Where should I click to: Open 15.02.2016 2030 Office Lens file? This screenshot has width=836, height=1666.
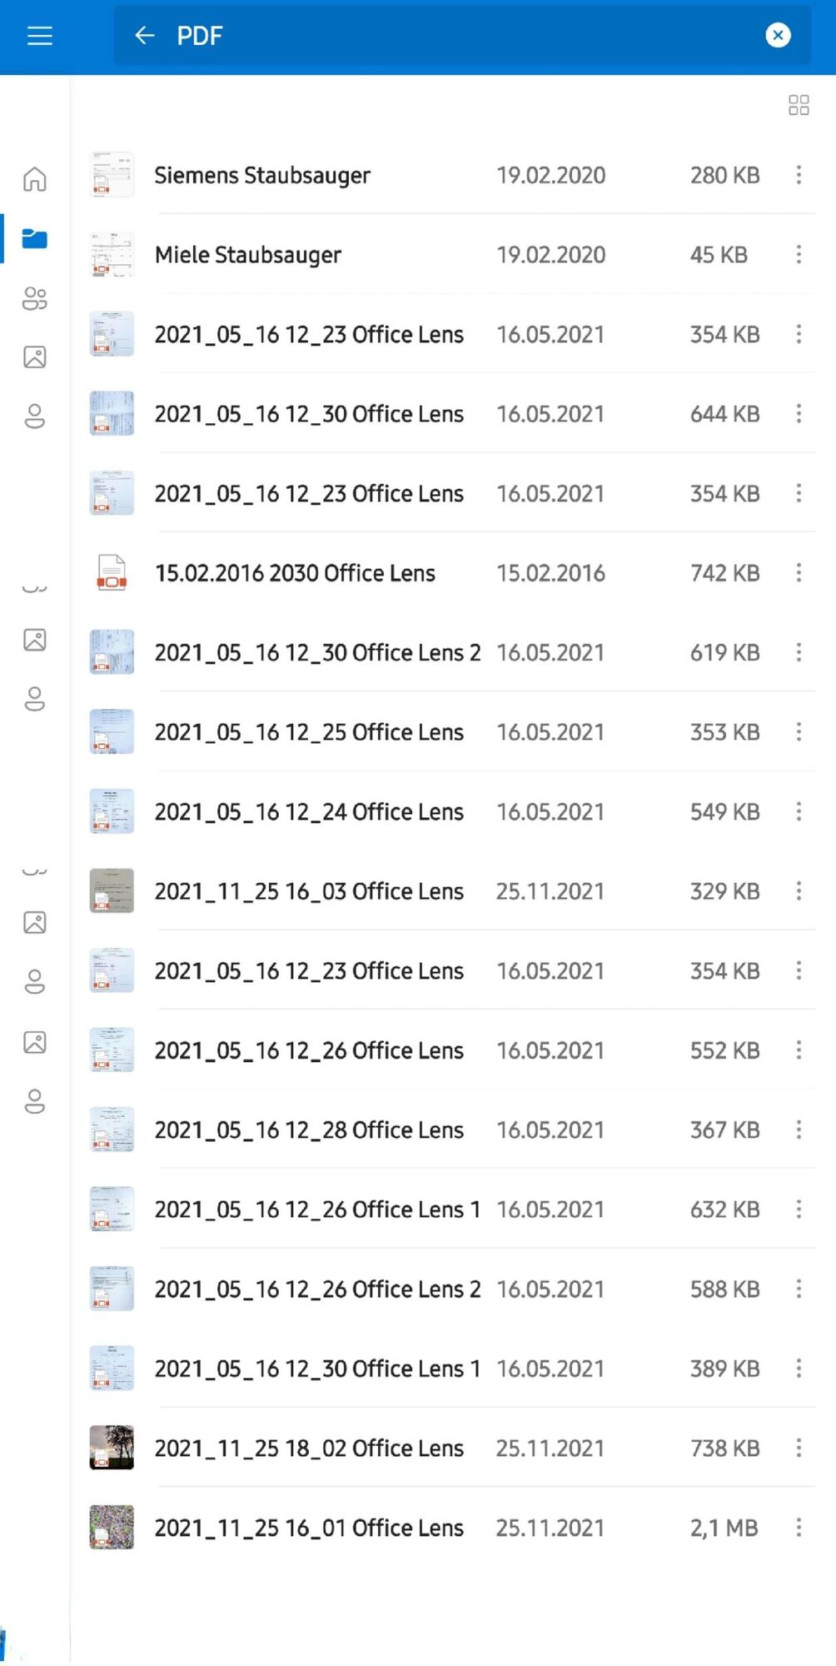(x=295, y=573)
